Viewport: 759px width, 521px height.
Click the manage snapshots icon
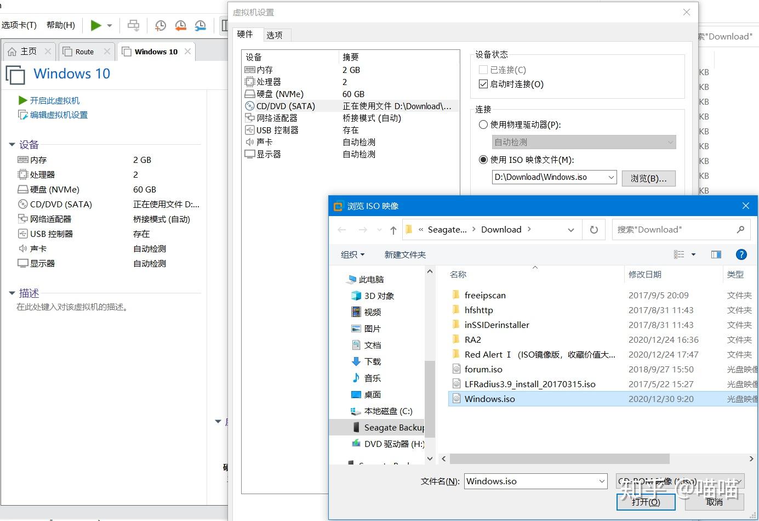coord(201,25)
